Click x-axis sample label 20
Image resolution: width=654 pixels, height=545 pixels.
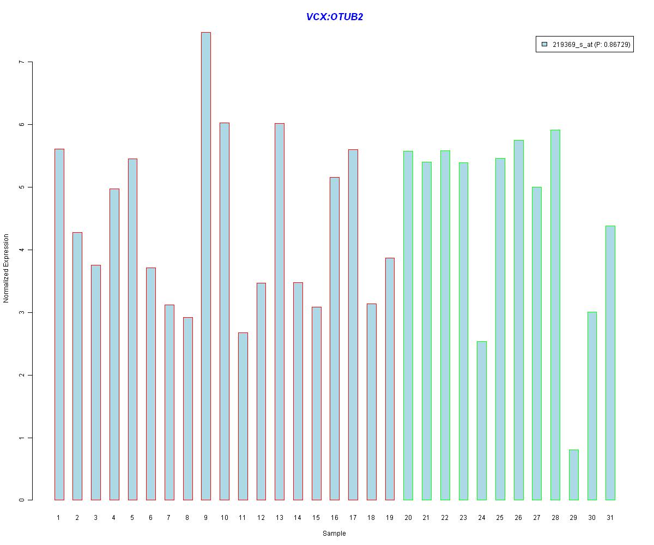(x=409, y=518)
